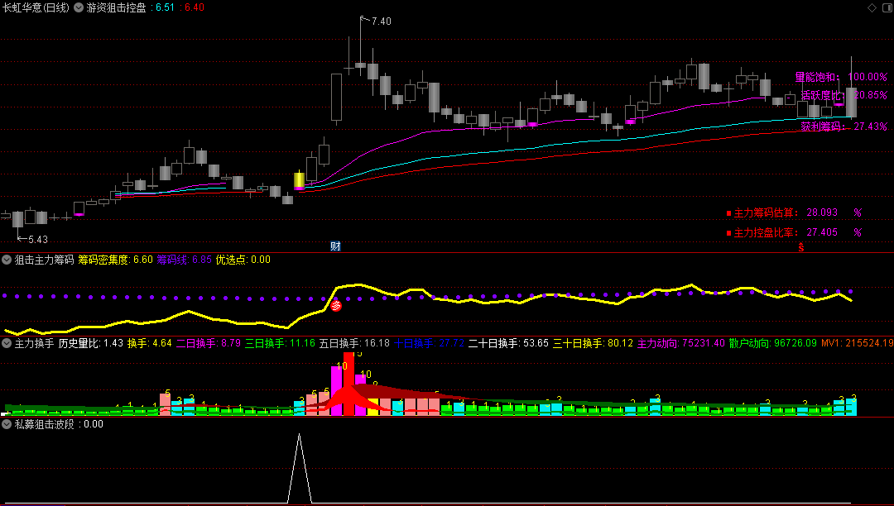Click the red 多 signal marker
Image resolution: width=894 pixels, height=506 pixels.
click(336, 306)
